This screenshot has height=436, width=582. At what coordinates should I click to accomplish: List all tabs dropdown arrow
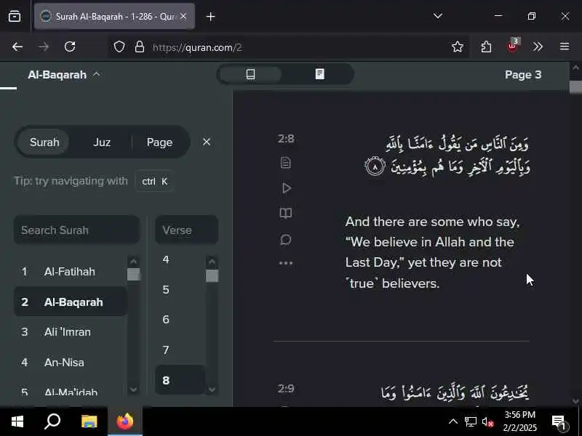[438, 16]
